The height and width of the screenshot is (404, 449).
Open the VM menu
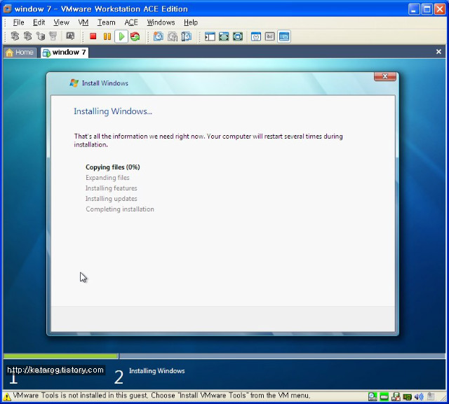pyautogui.click(x=83, y=22)
